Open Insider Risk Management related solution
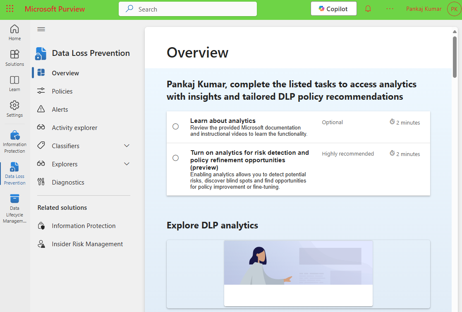The width and height of the screenshot is (462, 312). pyautogui.click(x=87, y=244)
